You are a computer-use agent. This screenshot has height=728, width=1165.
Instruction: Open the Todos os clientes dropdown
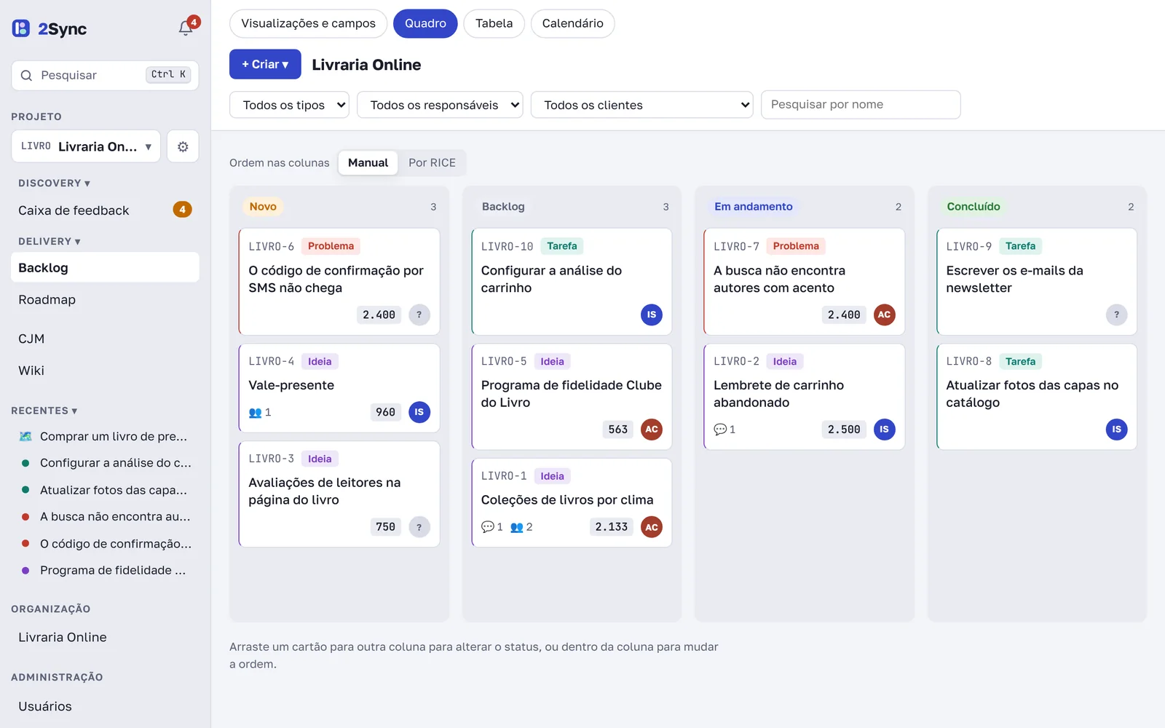tap(641, 105)
